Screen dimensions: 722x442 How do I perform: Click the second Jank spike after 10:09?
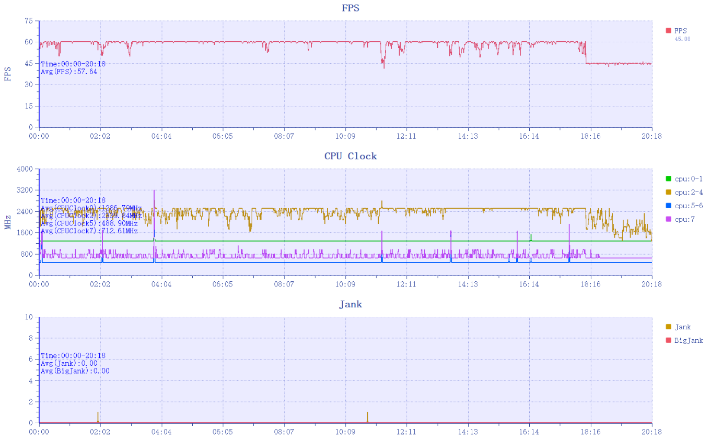367,416
